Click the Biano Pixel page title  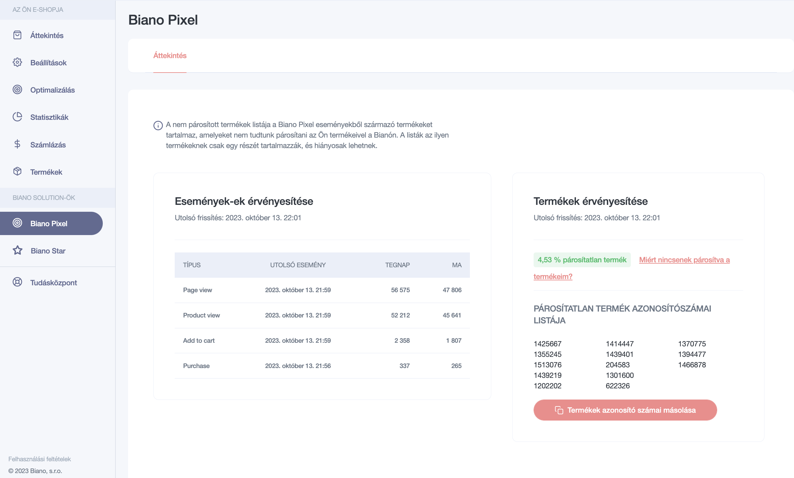pyautogui.click(x=163, y=20)
